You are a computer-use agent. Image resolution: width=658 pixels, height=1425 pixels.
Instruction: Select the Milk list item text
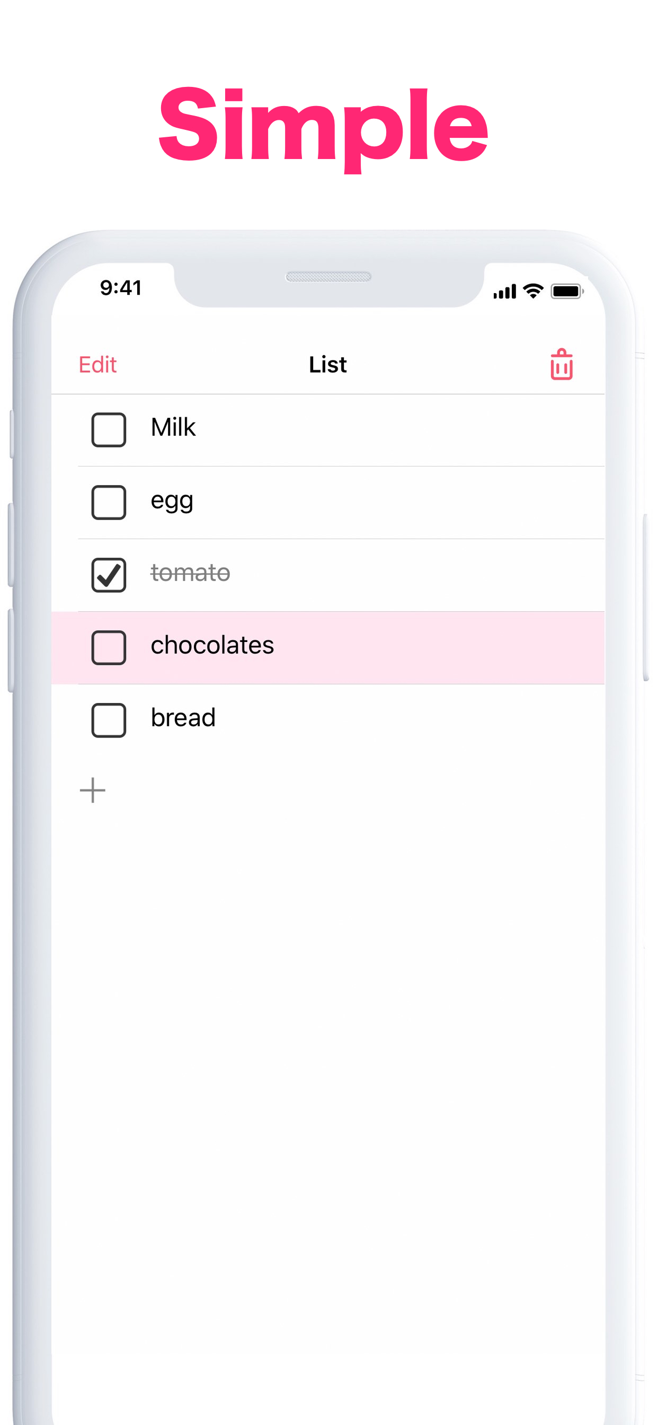173,428
